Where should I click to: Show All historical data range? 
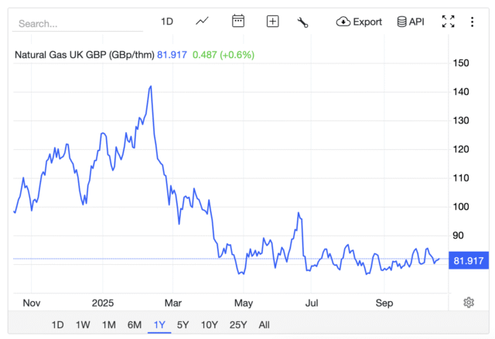(x=265, y=324)
